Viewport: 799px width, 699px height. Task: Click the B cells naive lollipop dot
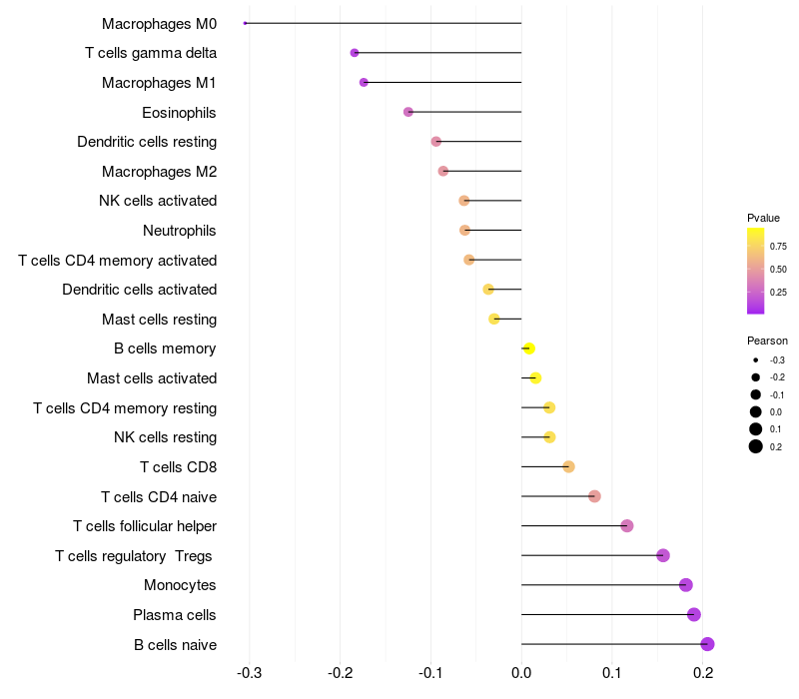coord(707,644)
